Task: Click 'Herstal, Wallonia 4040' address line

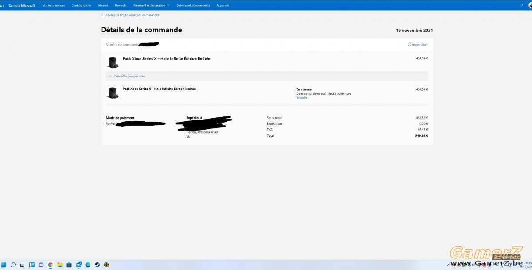Action: [x=202, y=132]
